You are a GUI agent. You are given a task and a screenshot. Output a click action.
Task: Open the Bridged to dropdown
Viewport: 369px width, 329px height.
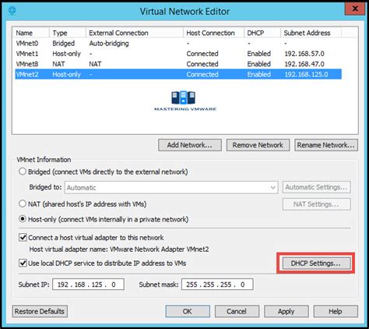(171, 187)
